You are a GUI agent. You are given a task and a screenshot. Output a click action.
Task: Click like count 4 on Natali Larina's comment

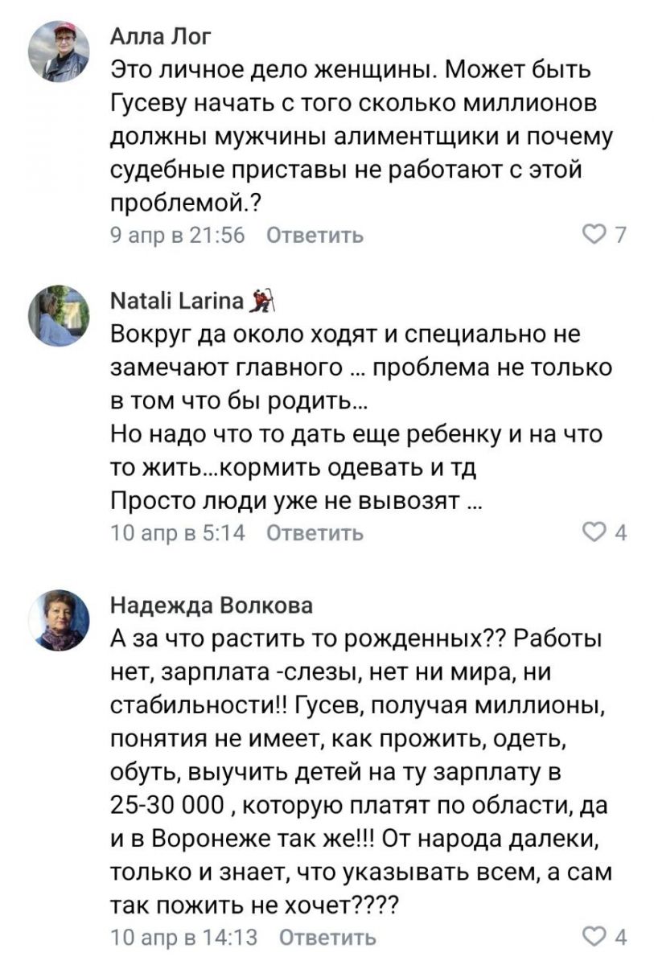[620, 532]
